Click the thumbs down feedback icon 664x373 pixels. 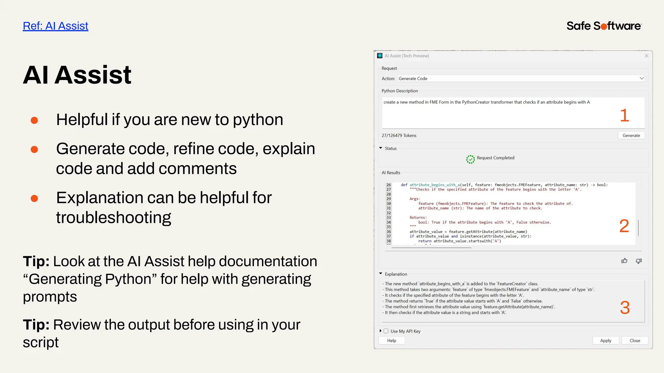[639, 261]
